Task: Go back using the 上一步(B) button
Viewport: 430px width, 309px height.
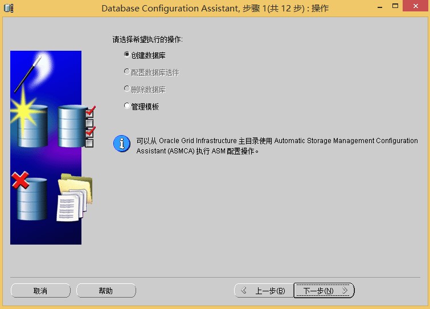Action: coord(264,291)
